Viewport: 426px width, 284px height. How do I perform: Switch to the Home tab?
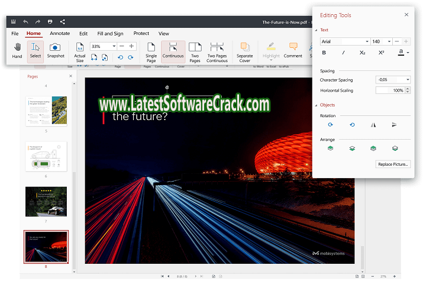(34, 33)
